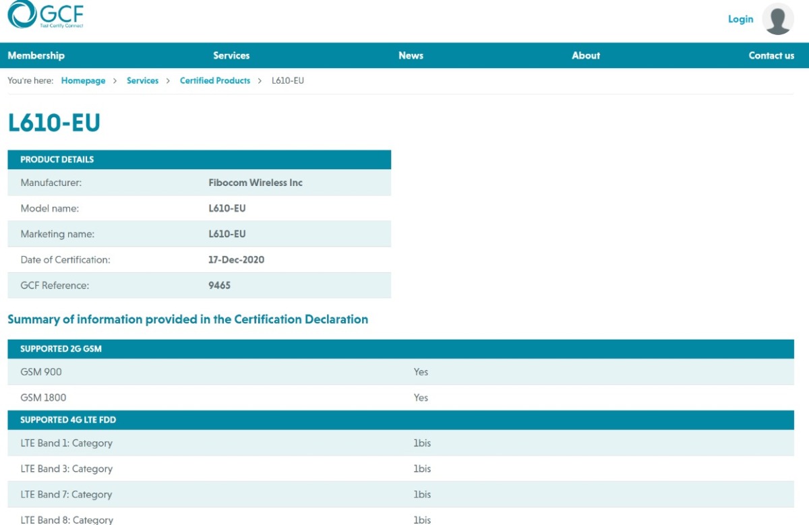Open the News menu
This screenshot has width=809, height=525.
[x=411, y=55]
